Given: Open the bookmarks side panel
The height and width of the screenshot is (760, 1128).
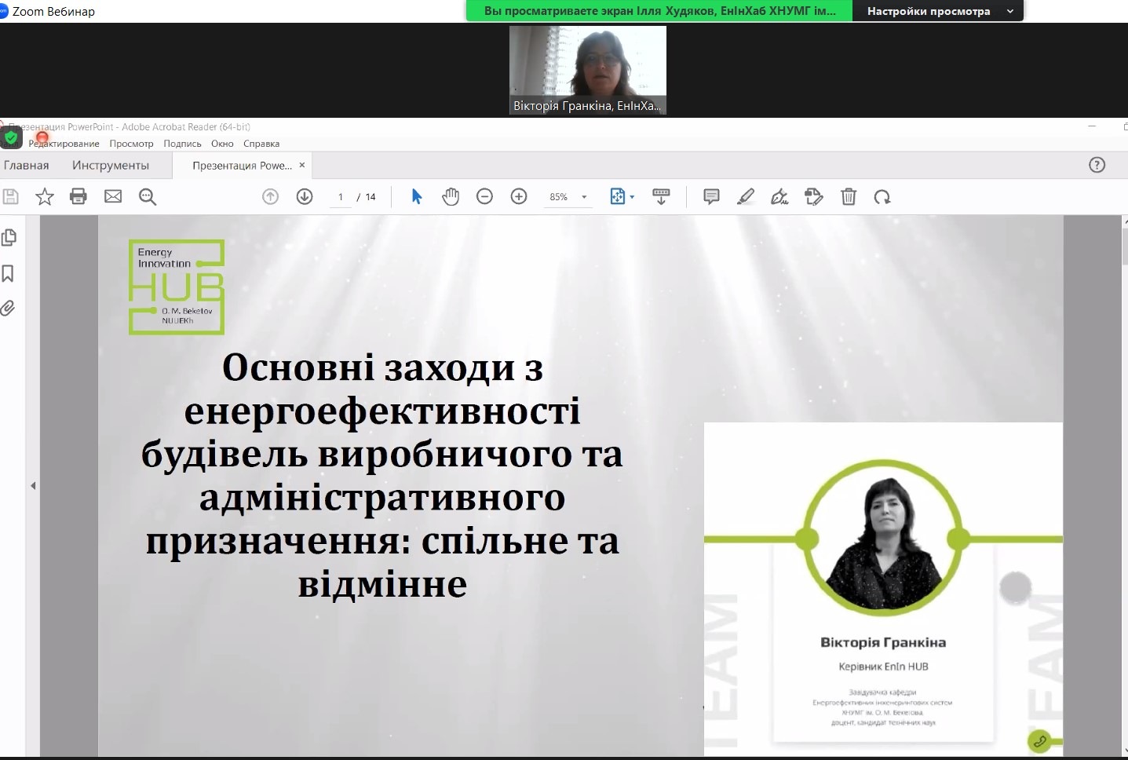Looking at the screenshot, I should [x=9, y=273].
